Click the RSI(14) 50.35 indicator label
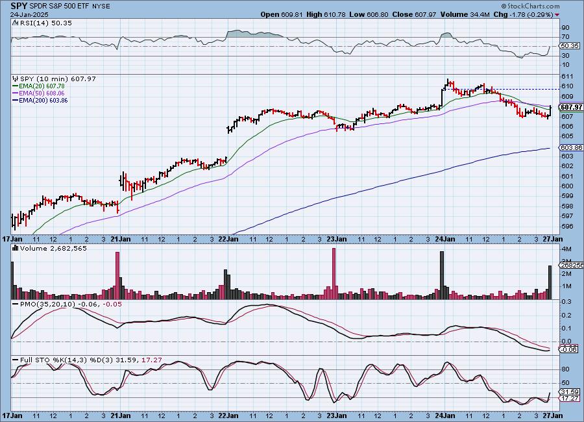 click(46, 23)
